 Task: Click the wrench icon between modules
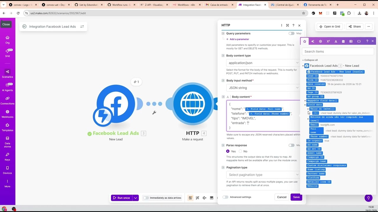[154, 112]
